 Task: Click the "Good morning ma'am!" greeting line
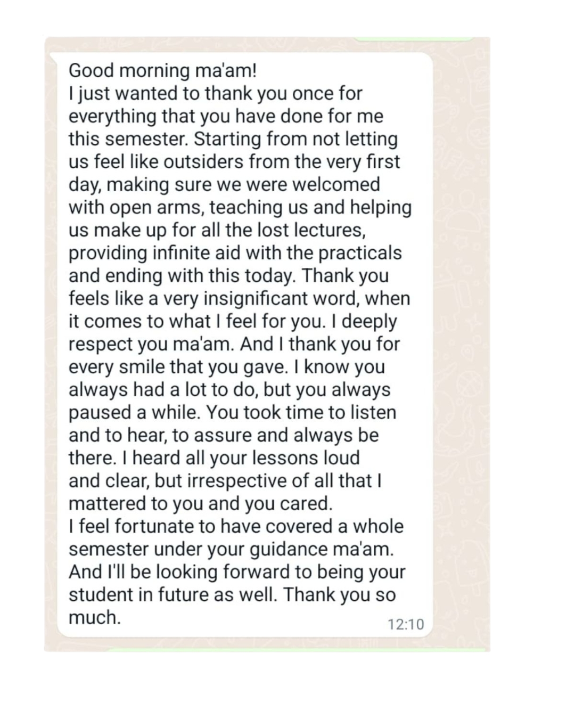point(163,70)
